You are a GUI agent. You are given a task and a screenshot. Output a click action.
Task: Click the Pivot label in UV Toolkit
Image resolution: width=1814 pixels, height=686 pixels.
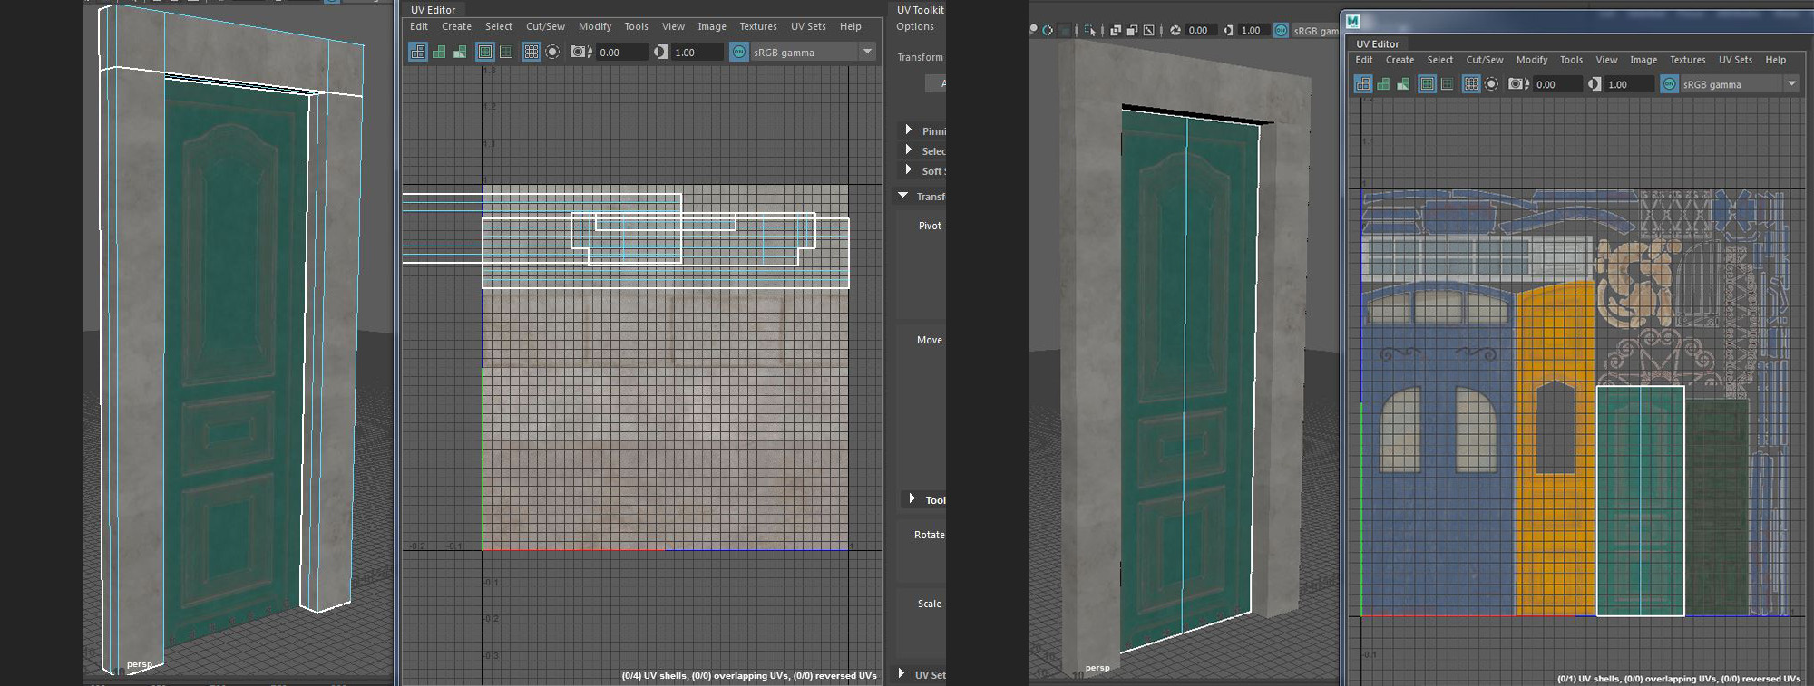click(x=930, y=226)
